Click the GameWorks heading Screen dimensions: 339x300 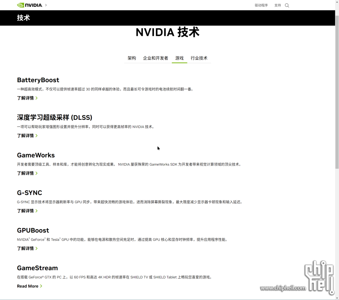(36, 155)
